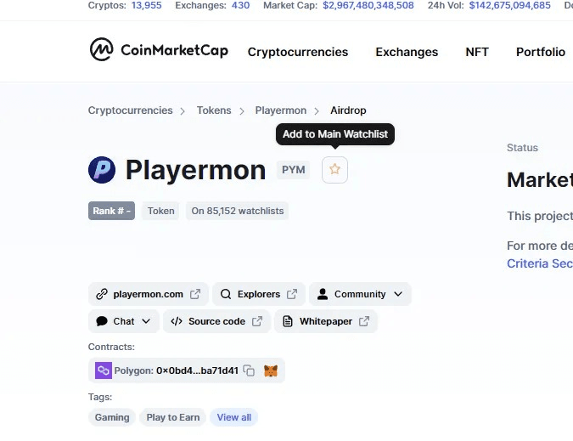Viewport: 573px width, 441px height.
Task: Open the playermon.com website link
Action: (148, 294)
